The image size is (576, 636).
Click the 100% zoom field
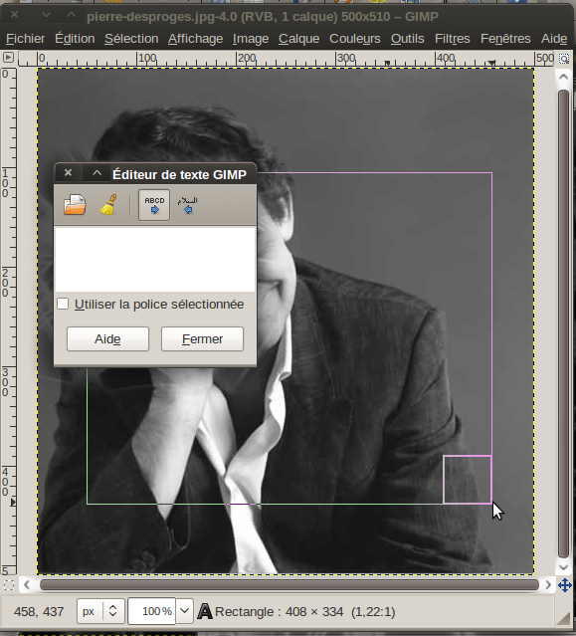click(x=151, y=611)
